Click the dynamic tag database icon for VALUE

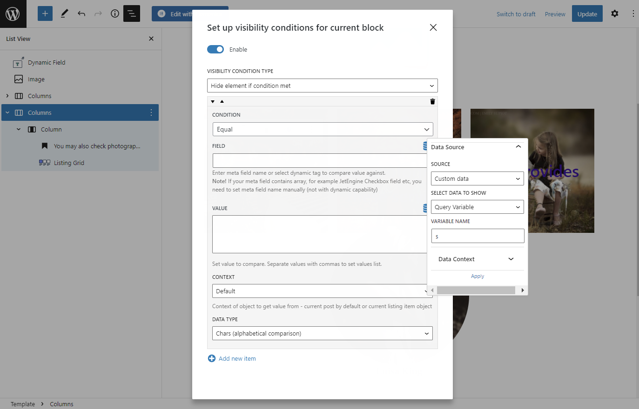click(x=425, y=208)
